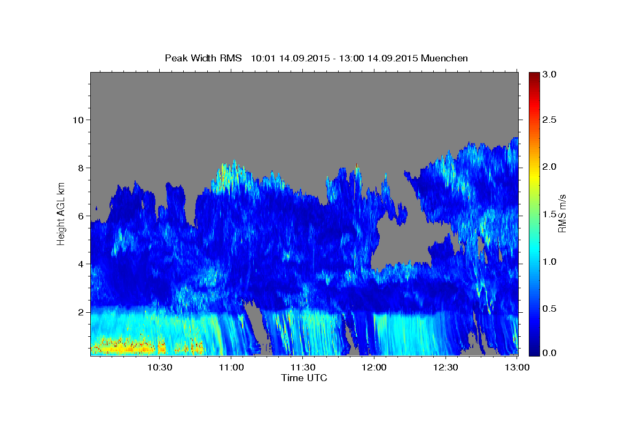Click the green middle region of the colorbar

pos(534,213)
